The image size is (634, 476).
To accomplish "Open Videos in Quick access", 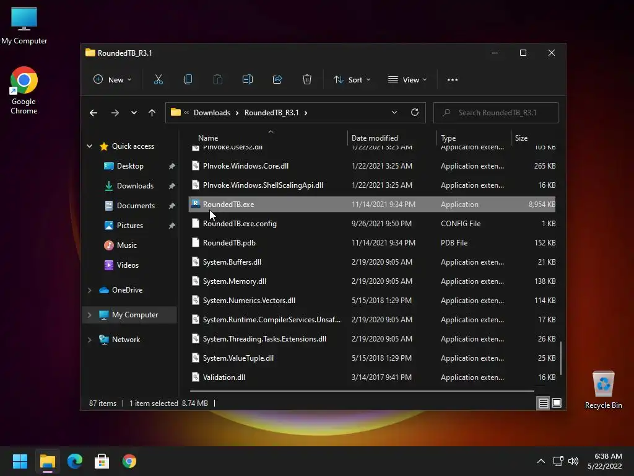I will pos(128,265).
